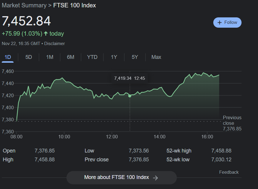Image resolution: width=258 pixels, height=189 pixels.
Task: Click the 52-wk high value 7,458.88
Action: tap(221, 151)
